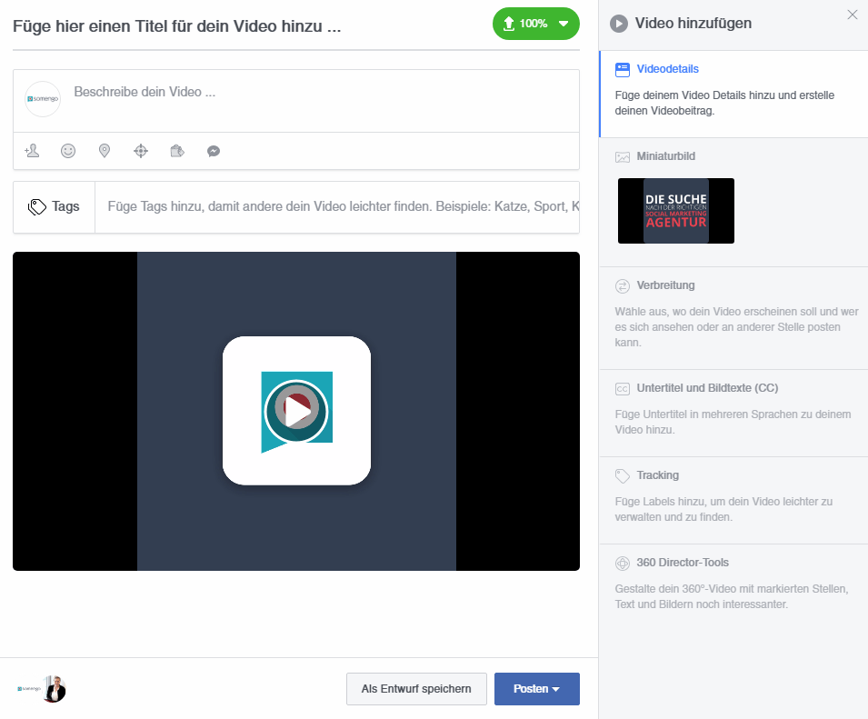868x719 pixels.
Task: Click the Messenger icon in composer
Action: 214,151
